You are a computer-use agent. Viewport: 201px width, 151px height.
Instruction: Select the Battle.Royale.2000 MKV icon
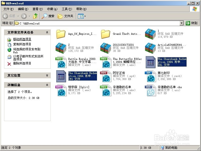(x=61, y=62)
